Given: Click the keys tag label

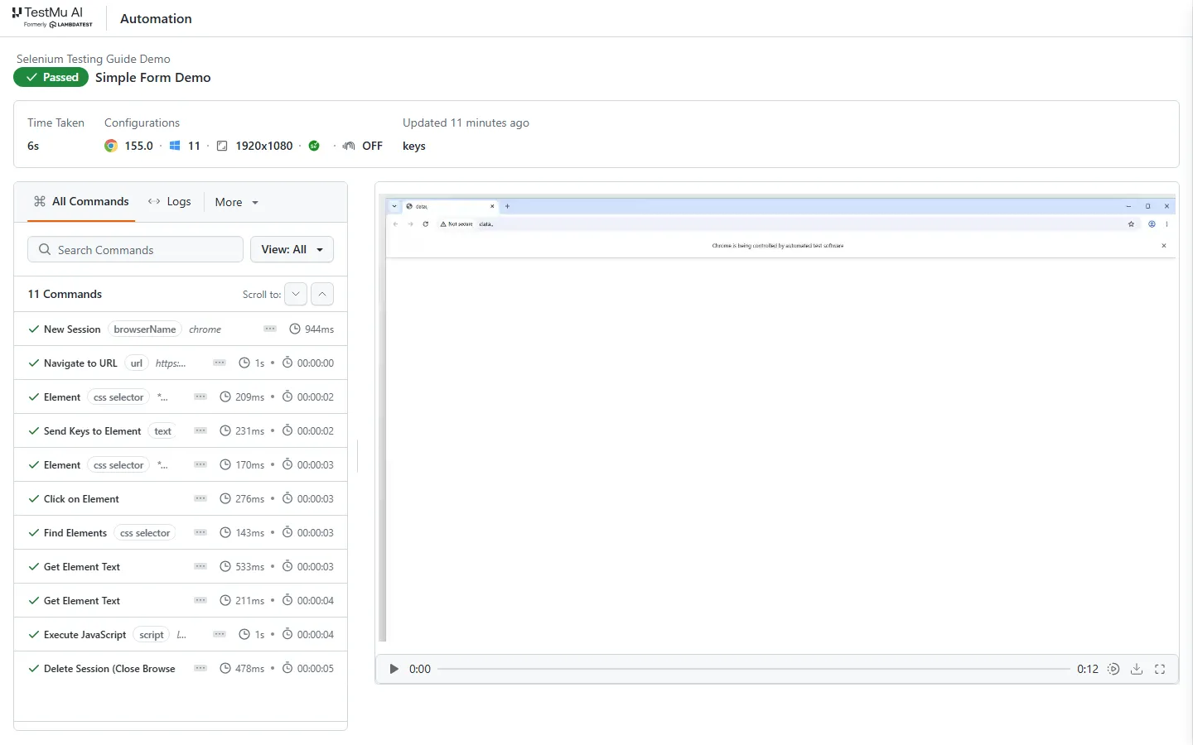Looking at the screenshot, I should pos(414,146).
